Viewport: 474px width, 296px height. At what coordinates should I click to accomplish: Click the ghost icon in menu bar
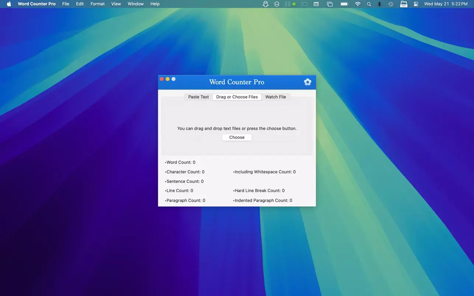[265, 4]
